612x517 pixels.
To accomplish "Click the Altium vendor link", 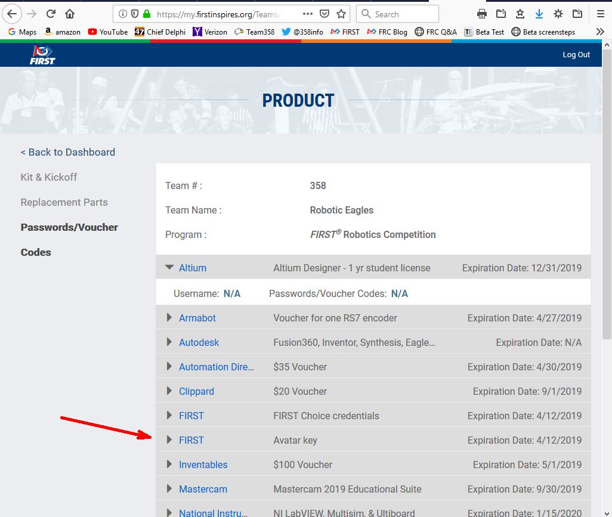I will point(193,268).
